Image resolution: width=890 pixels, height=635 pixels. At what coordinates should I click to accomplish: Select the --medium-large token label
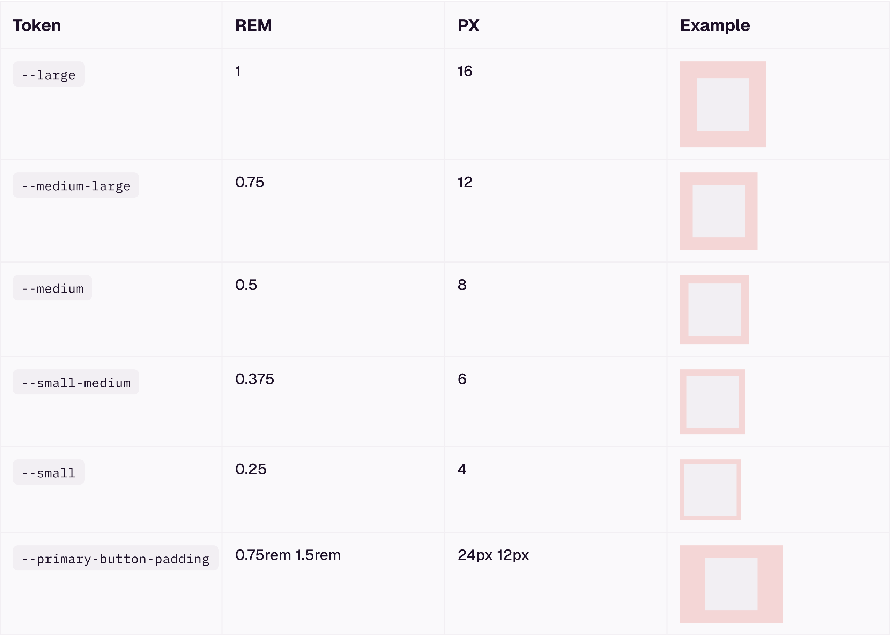coord(75,185)
